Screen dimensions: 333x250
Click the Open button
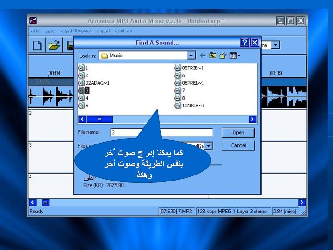pyautogui.click(x=238, y=133)
